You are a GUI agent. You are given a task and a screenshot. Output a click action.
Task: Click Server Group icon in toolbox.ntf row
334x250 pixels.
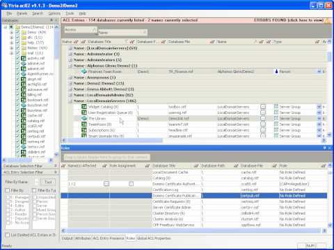(x=276, y=106)
